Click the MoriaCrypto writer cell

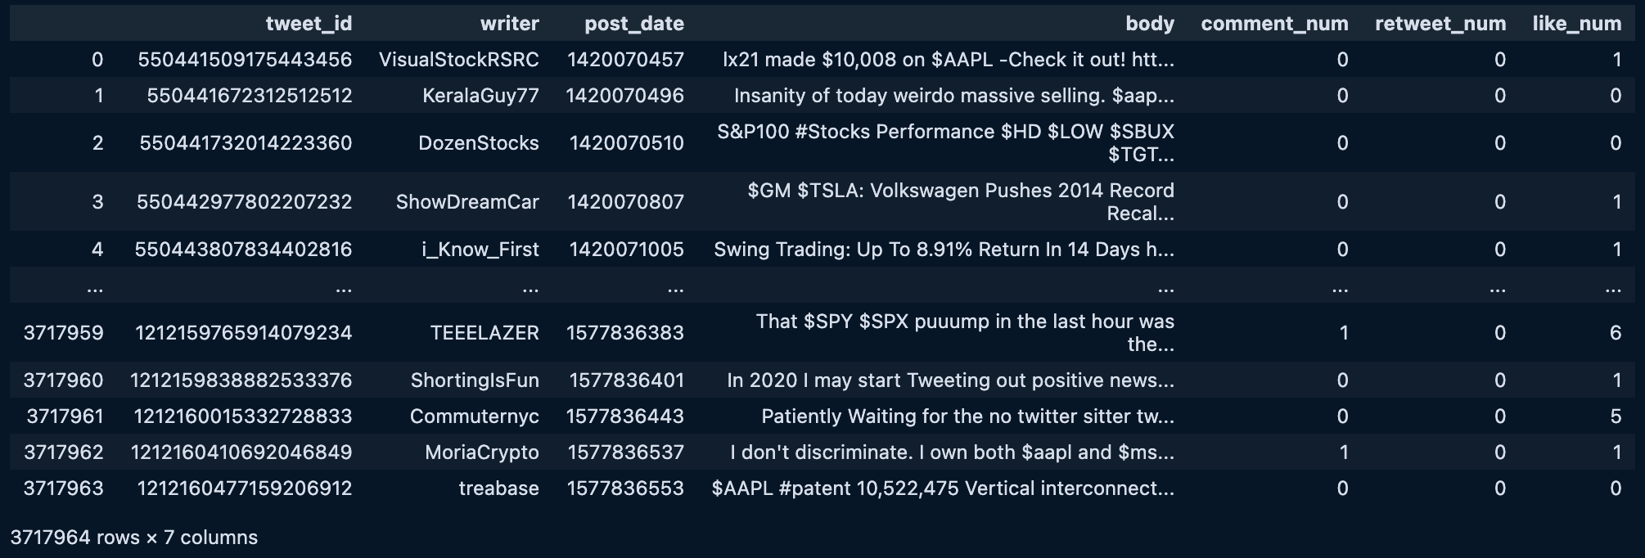(481, 452)
